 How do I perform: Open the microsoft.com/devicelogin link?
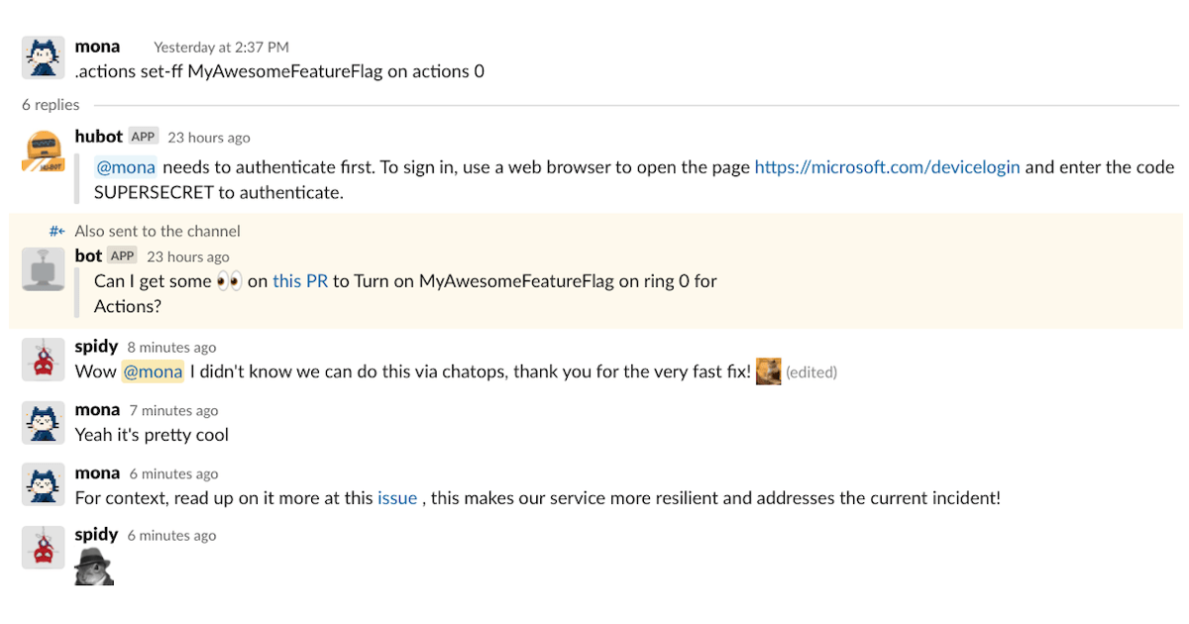(x=886, y=166)
